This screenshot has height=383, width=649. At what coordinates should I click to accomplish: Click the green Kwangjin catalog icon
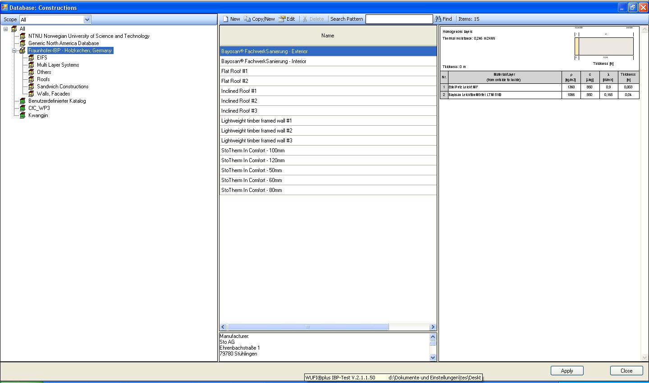click(x=23, y=115)
